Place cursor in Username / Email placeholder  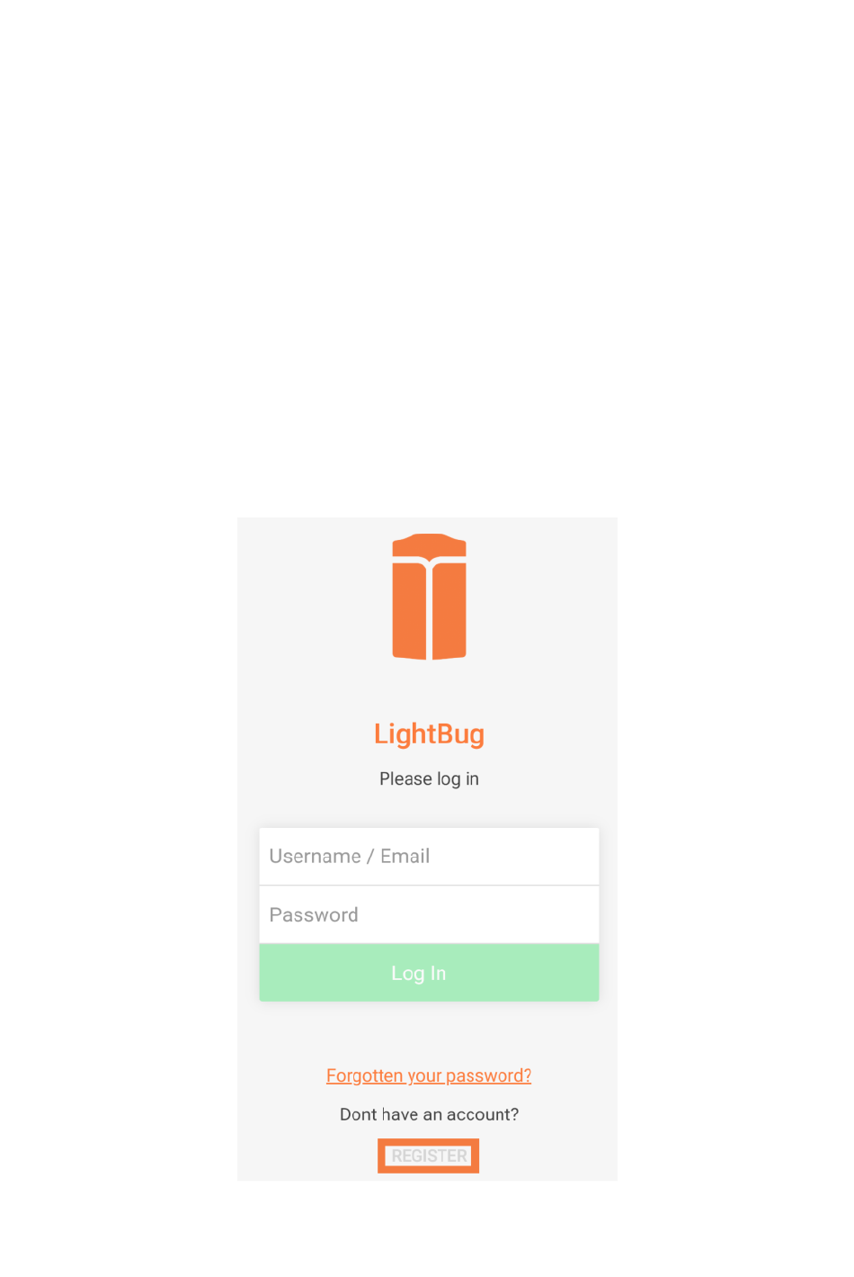[x=429, y=856]
